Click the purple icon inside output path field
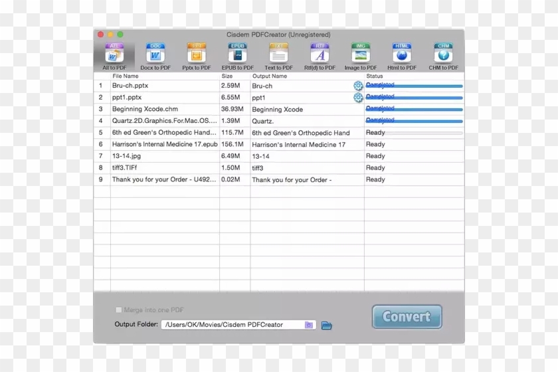Image resolution: width=558 pixels, height=372 pixels. 309,325
